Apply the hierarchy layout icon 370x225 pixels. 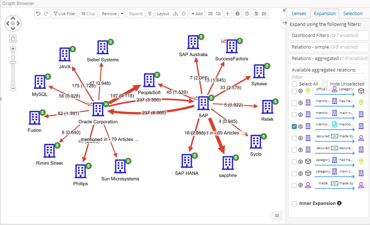[x=175, y=14]
